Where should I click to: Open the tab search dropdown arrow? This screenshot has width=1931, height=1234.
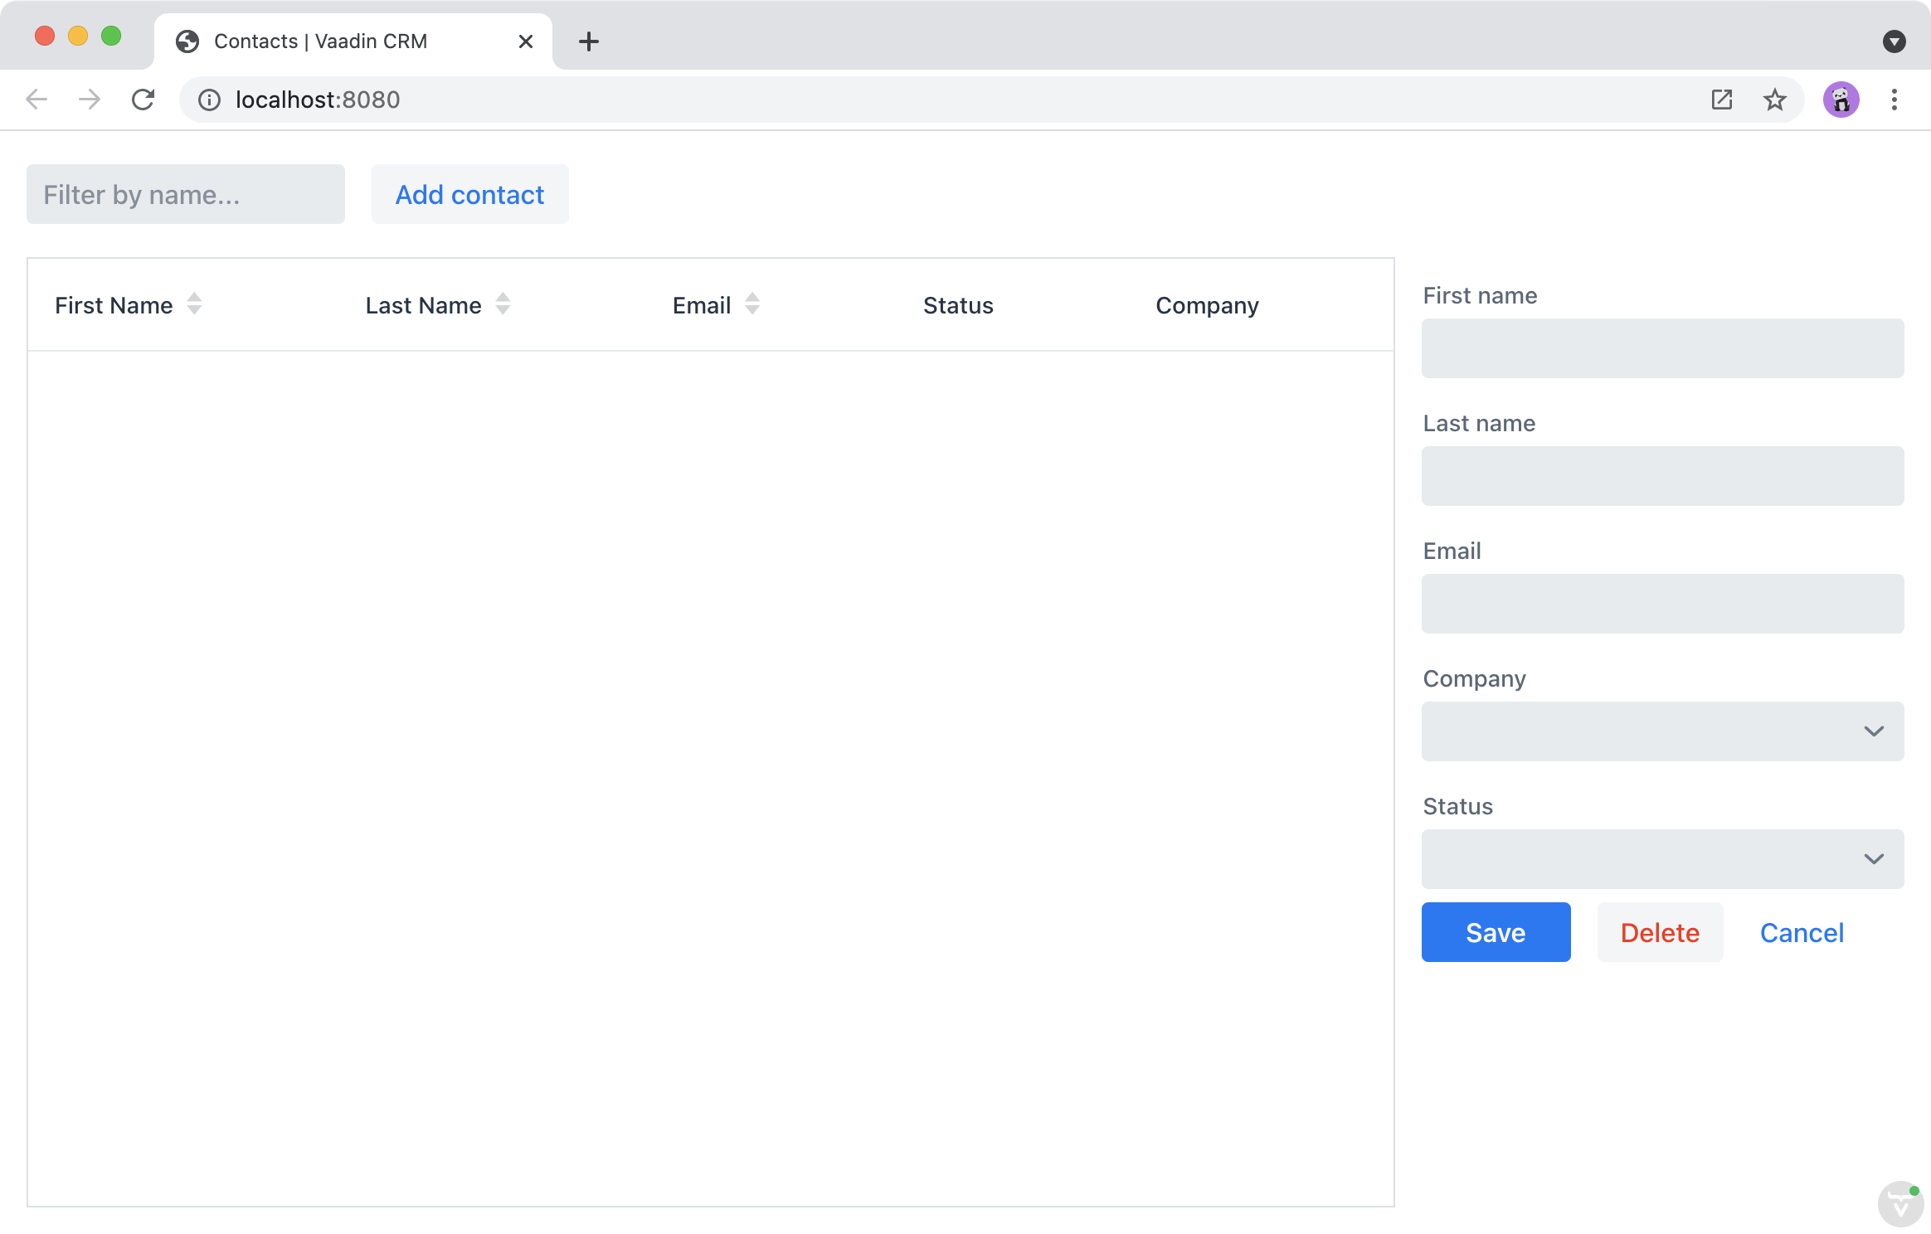click(x=1894, y=41)
